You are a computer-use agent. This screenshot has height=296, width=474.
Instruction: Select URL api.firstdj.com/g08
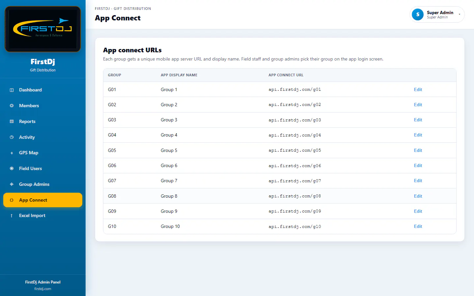pos(295,196)
